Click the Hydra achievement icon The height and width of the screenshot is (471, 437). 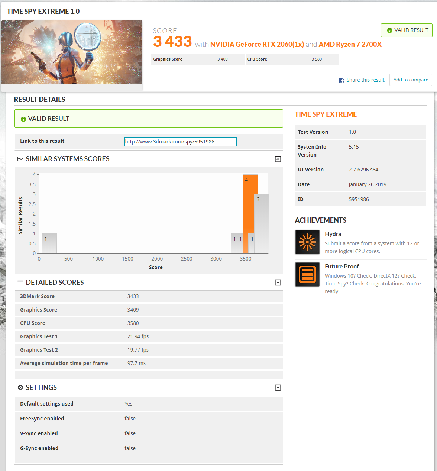[x=307, y=242]
